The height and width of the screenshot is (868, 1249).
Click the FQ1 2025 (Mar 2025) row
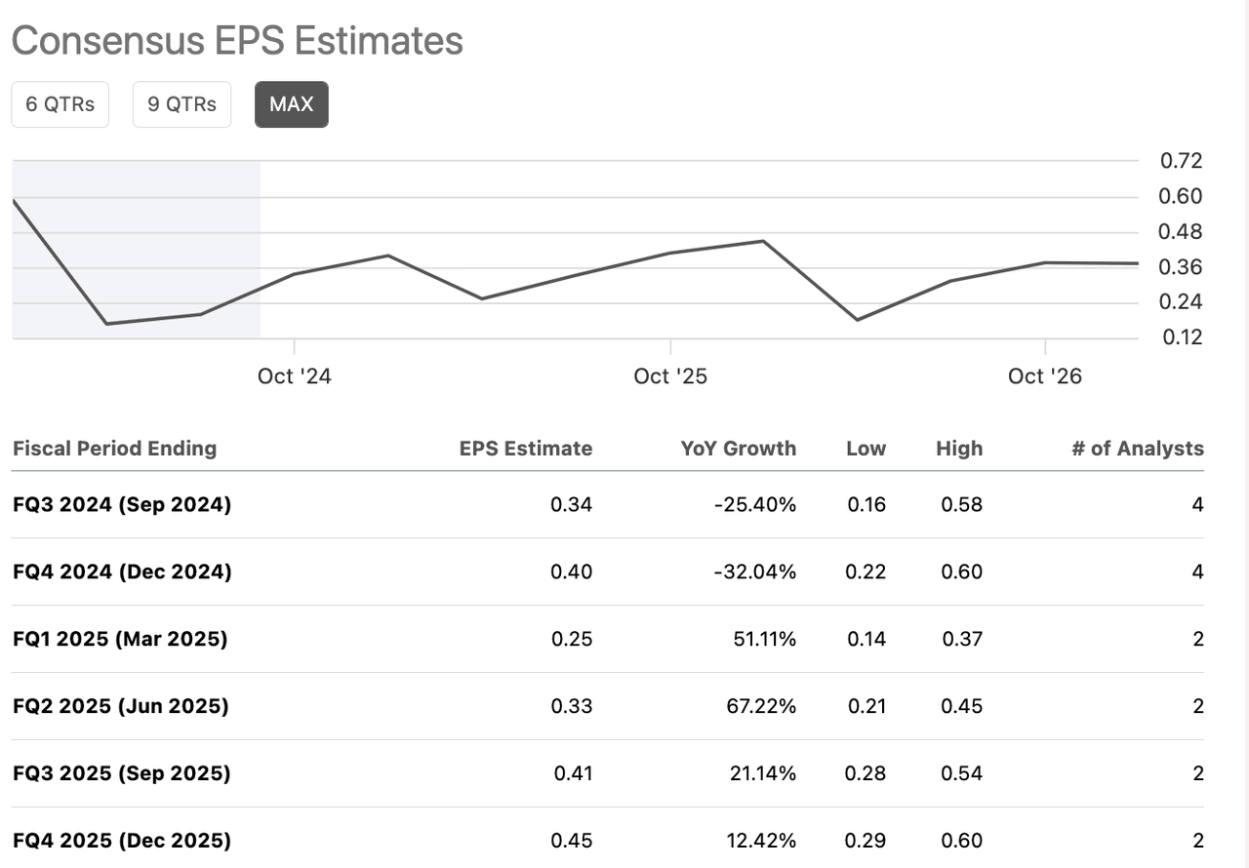point(120,639)
